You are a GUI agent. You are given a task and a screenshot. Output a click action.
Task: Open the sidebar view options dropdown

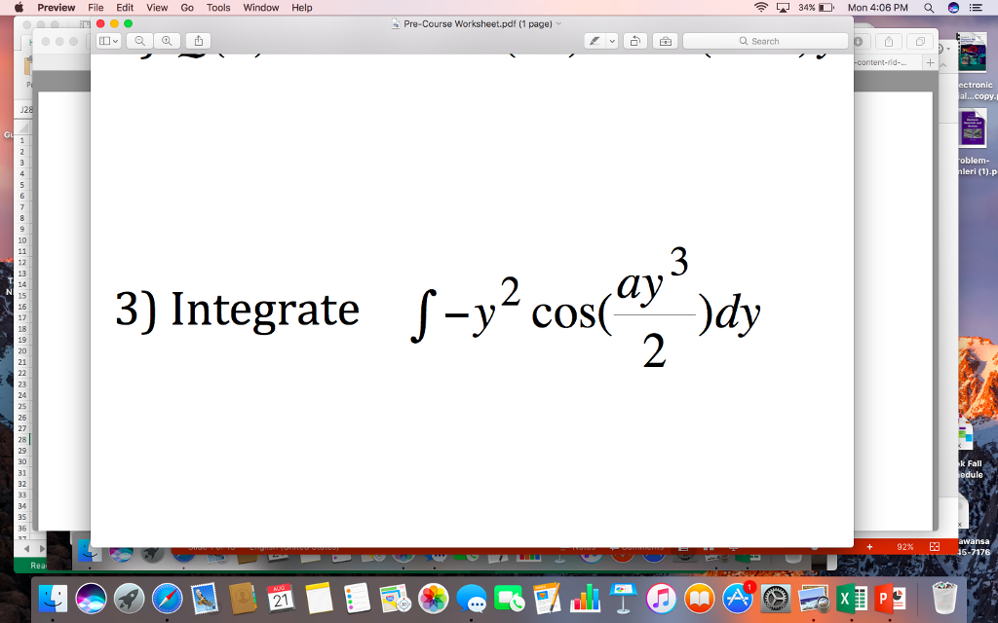pyautogui.click(x=114, y=41)
